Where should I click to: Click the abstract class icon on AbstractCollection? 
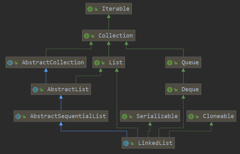click(x=10, y=63)
